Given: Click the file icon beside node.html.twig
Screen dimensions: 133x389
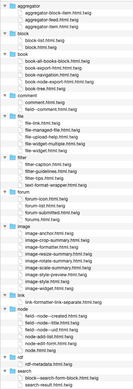Looking at the screenshot, I should (21, 350).
